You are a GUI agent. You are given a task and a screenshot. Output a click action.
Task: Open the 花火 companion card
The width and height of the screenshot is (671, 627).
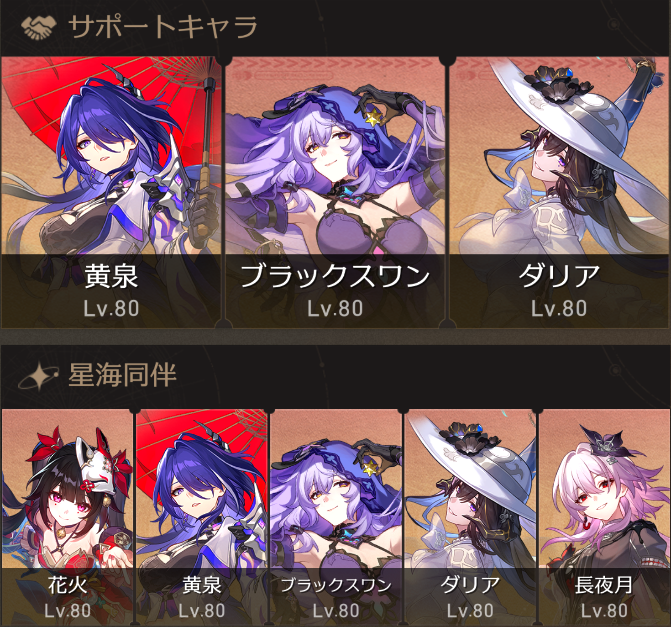click(x=67, y=517)
